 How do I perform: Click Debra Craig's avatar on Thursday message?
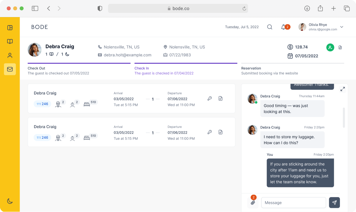point(252,99)
